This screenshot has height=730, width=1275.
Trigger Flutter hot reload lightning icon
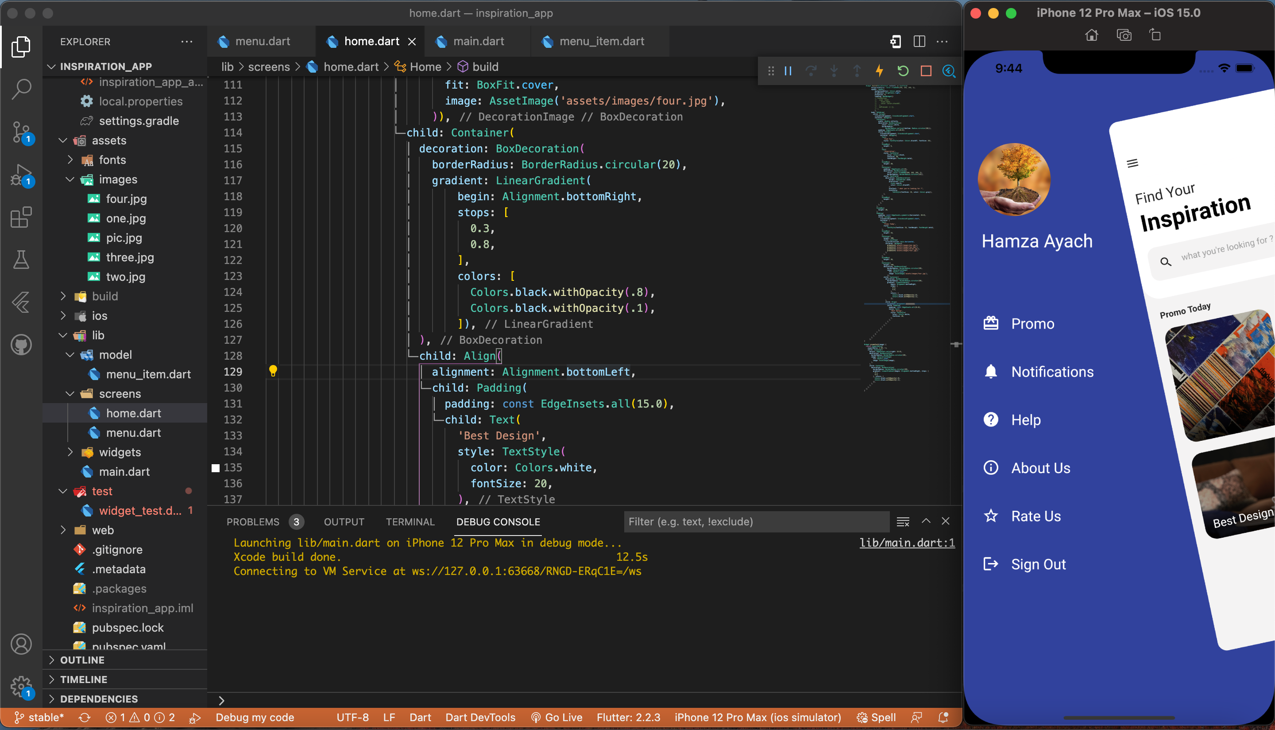879,71
